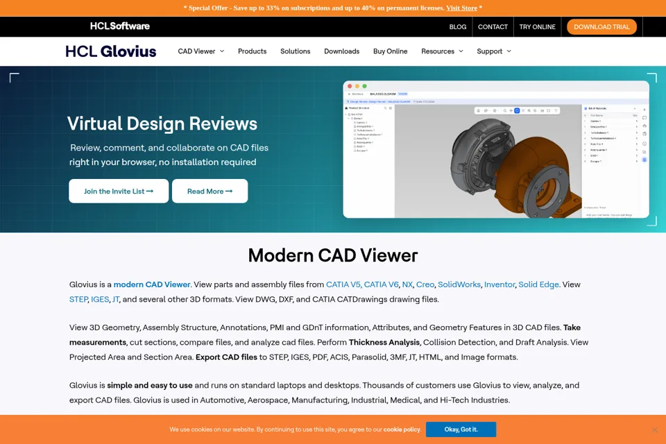Follow the modern CAD Viewer link
Image resolution: width=666 pixels, height=444 pixels.
(152, 284)
